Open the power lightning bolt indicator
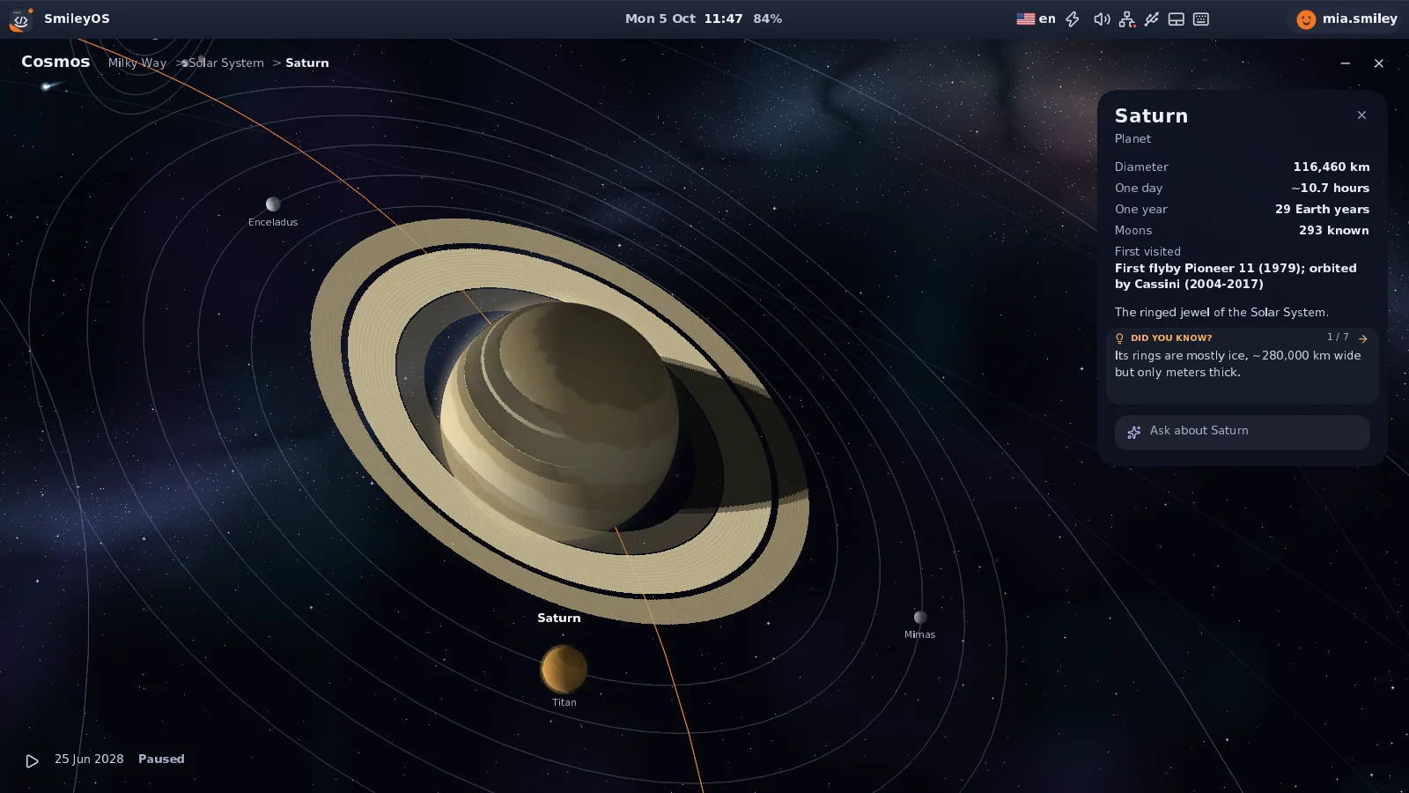This screenshot has height=793, width=1409. tap(1073, 19)
